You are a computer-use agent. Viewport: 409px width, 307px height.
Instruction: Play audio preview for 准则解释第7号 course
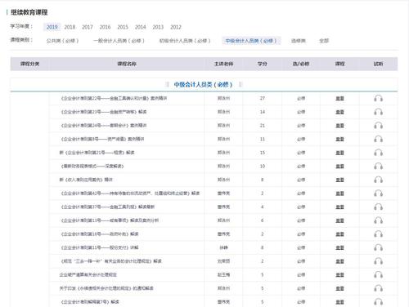378,302
